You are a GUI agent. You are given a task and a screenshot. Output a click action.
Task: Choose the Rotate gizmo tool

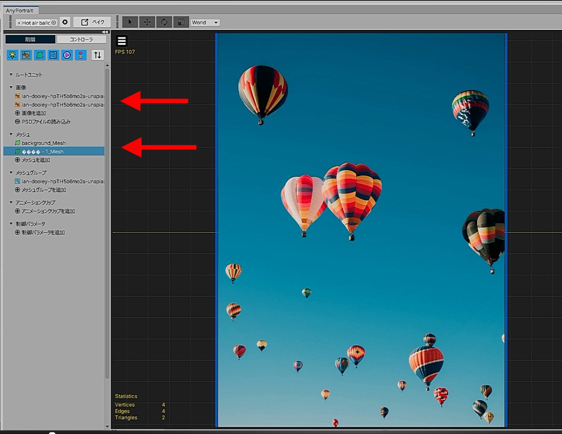(x=163, y=22)
